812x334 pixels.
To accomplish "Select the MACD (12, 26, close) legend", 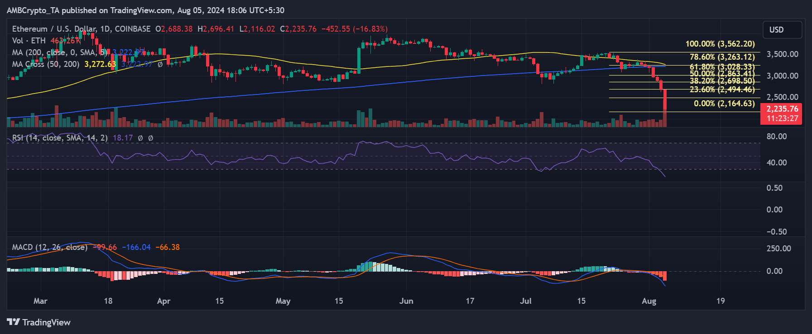I will click(50, 247).
